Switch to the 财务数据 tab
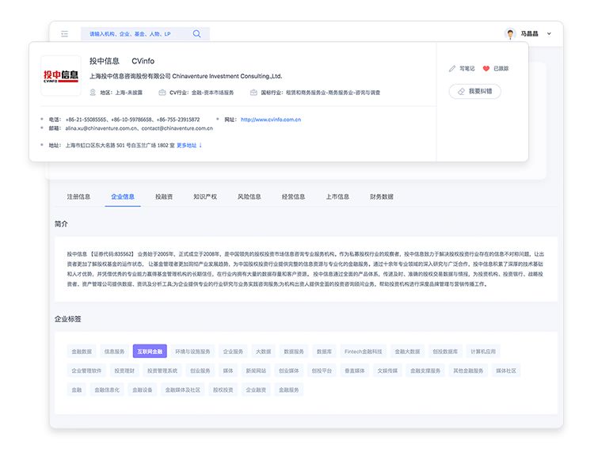Screen dimensions: 613x464 382,196
